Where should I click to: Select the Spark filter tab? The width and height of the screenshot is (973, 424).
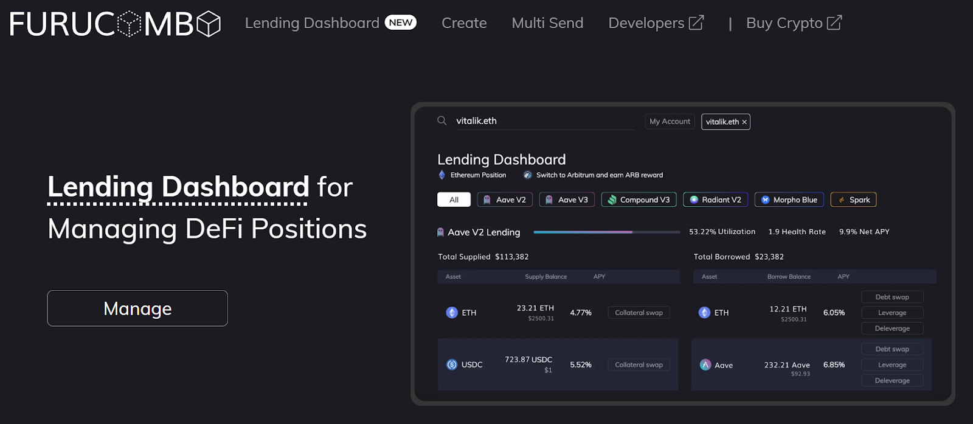click(853, 200)
